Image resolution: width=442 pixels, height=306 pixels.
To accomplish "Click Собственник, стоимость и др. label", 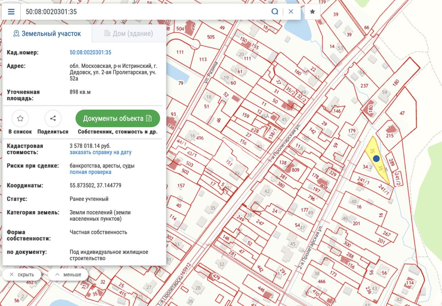I will click(x=117, y=132).
